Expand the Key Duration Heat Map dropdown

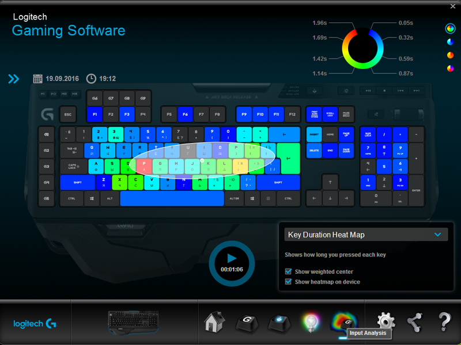[437, 235]
